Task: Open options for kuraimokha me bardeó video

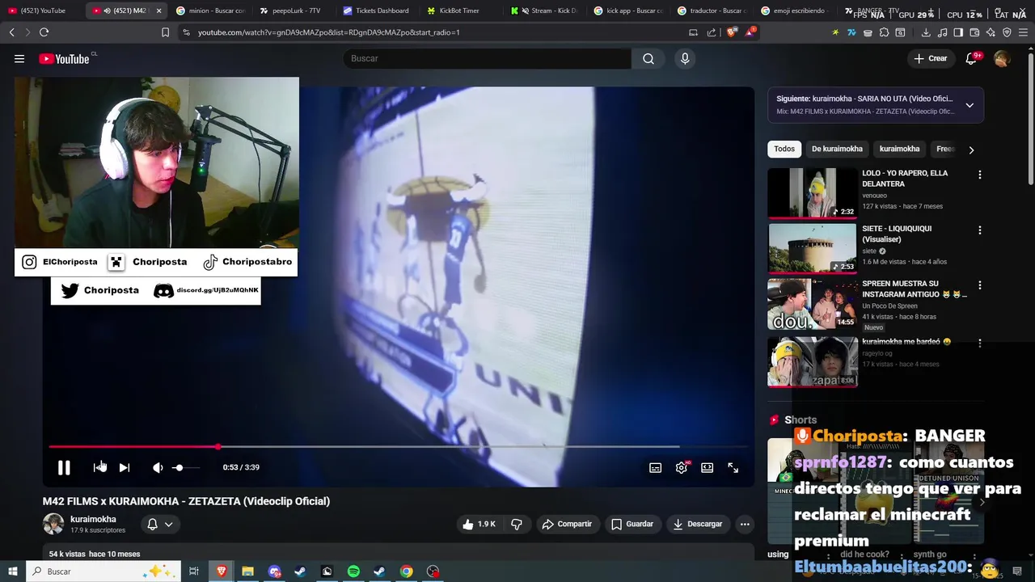Action: tap(980, 343)
